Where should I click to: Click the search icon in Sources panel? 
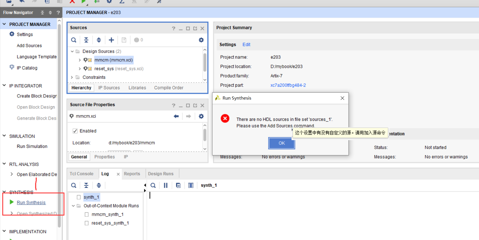[74, 40]
